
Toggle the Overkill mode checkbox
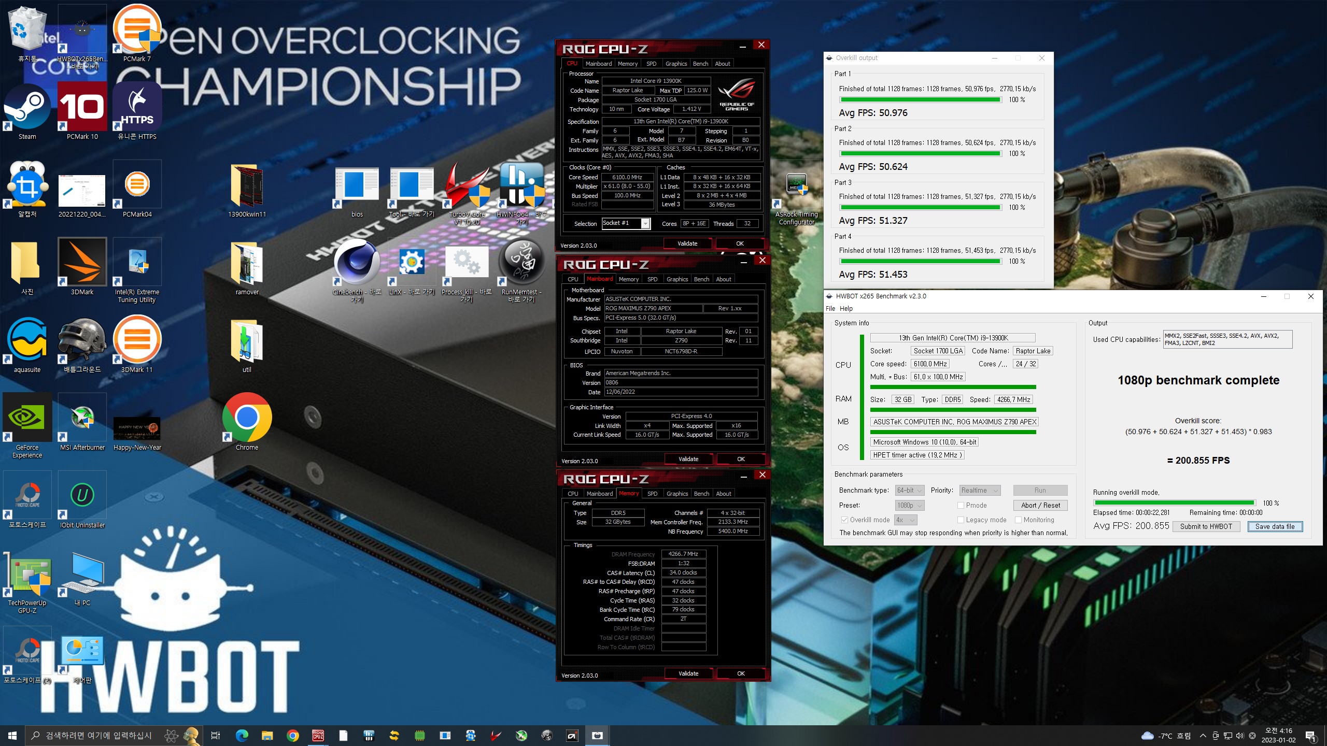844,520
